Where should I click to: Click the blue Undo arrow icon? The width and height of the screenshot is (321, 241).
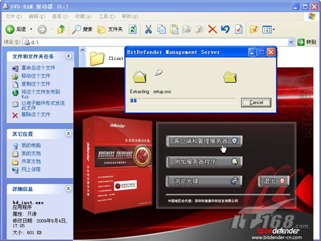225,29
